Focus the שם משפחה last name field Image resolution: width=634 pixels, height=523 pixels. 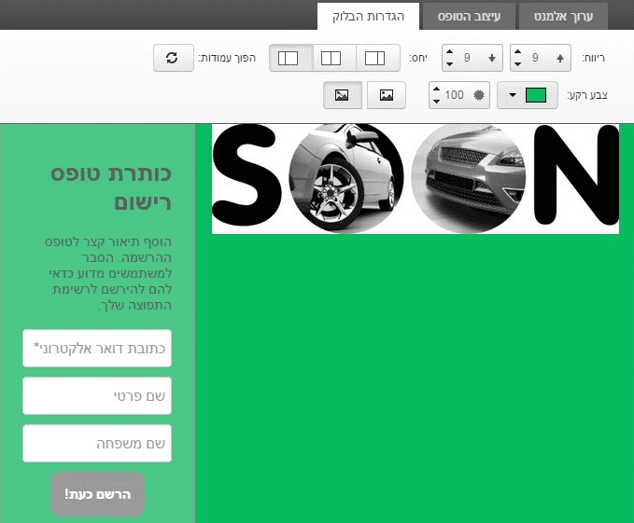tap(97, 444)
